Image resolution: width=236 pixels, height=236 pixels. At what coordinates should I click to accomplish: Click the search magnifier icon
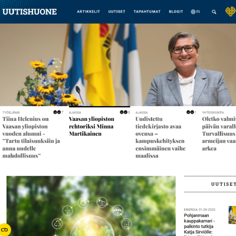point(214,12)
